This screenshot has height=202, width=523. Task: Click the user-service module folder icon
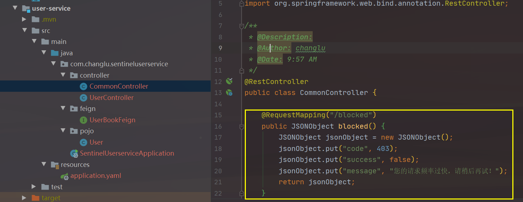(x=26, y=9)
